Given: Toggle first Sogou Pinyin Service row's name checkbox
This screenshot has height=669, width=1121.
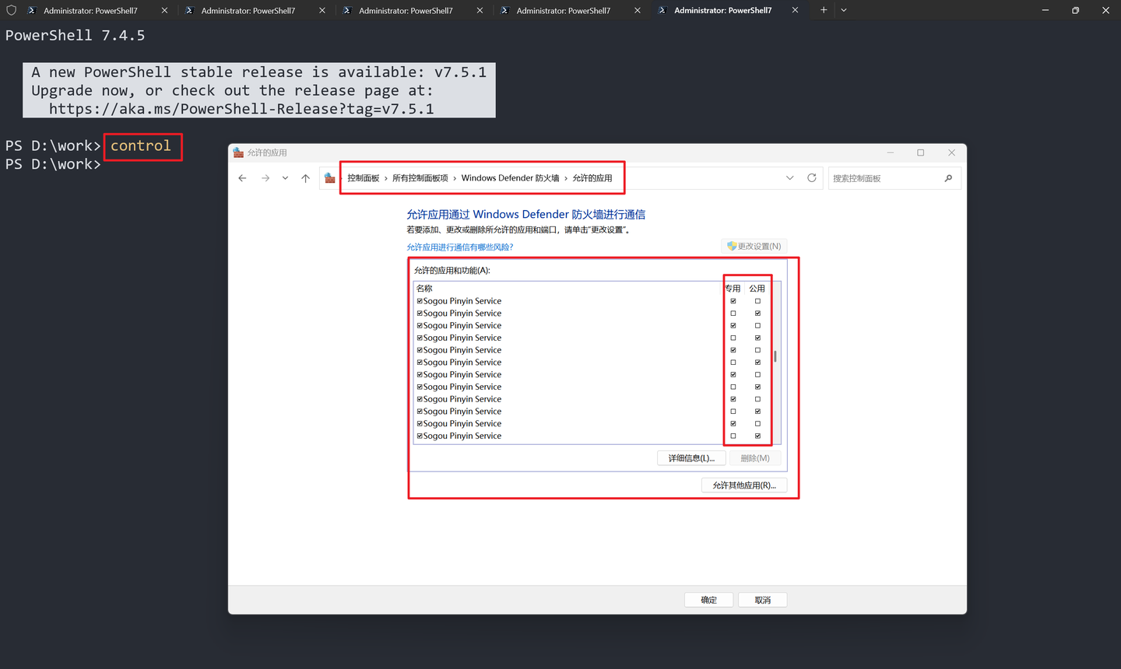Looking at the screenshot, I should [x=420, y=301].
